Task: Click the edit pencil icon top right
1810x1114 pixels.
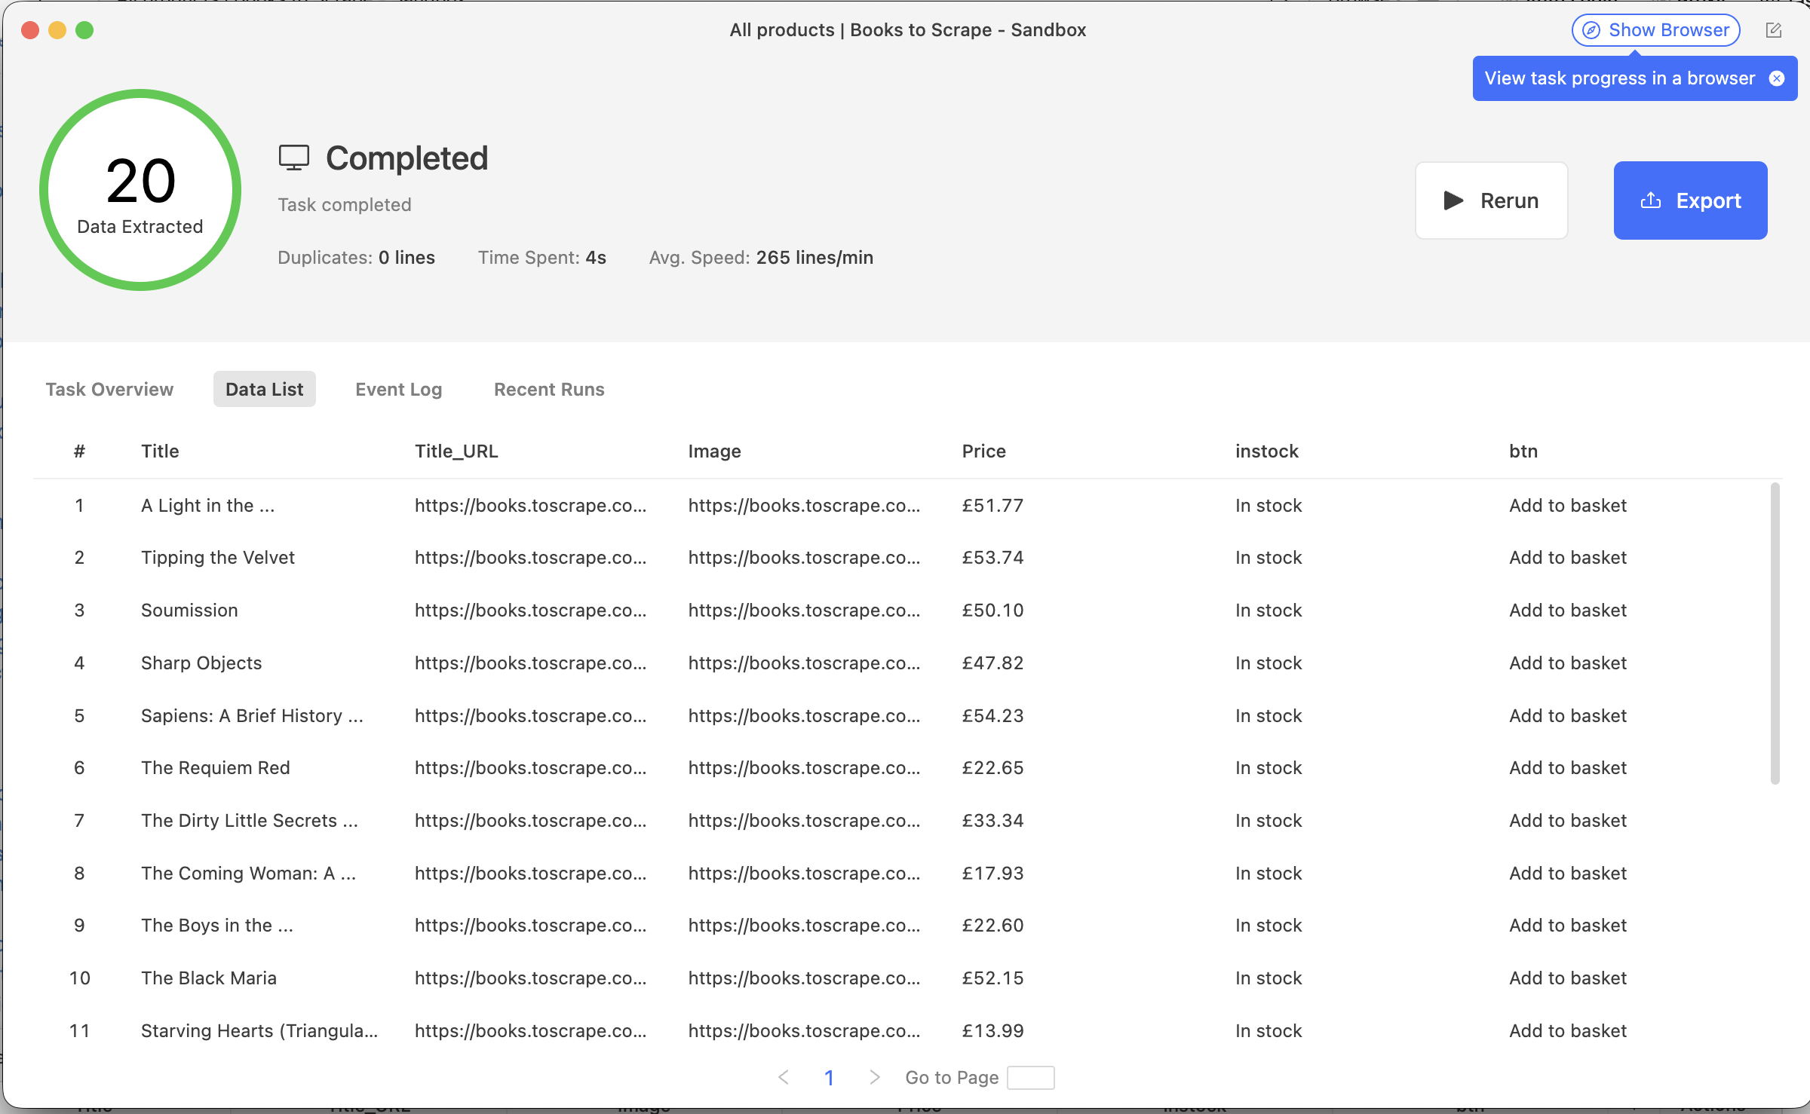Action: coord(1773,30)
